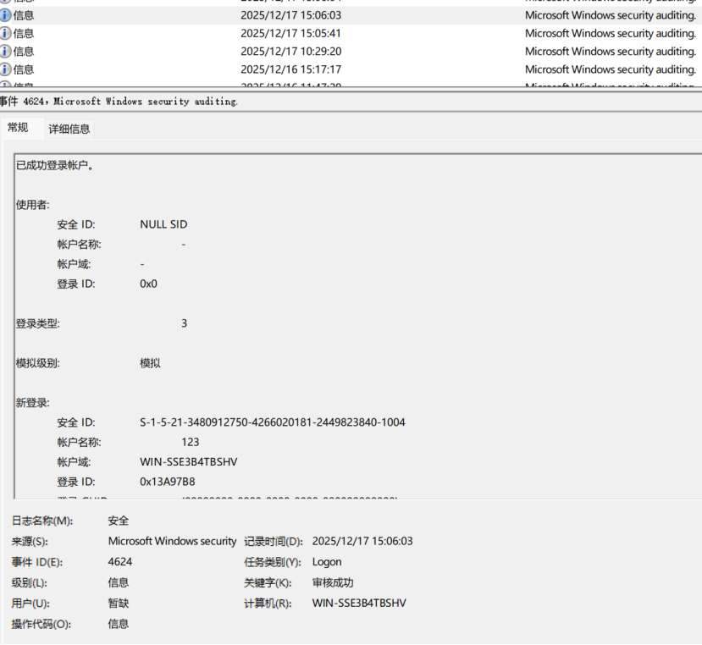Screen dimensions: 702x645
Task: Click info icon of the 15:05:41 event
Action: coord(6,34)
